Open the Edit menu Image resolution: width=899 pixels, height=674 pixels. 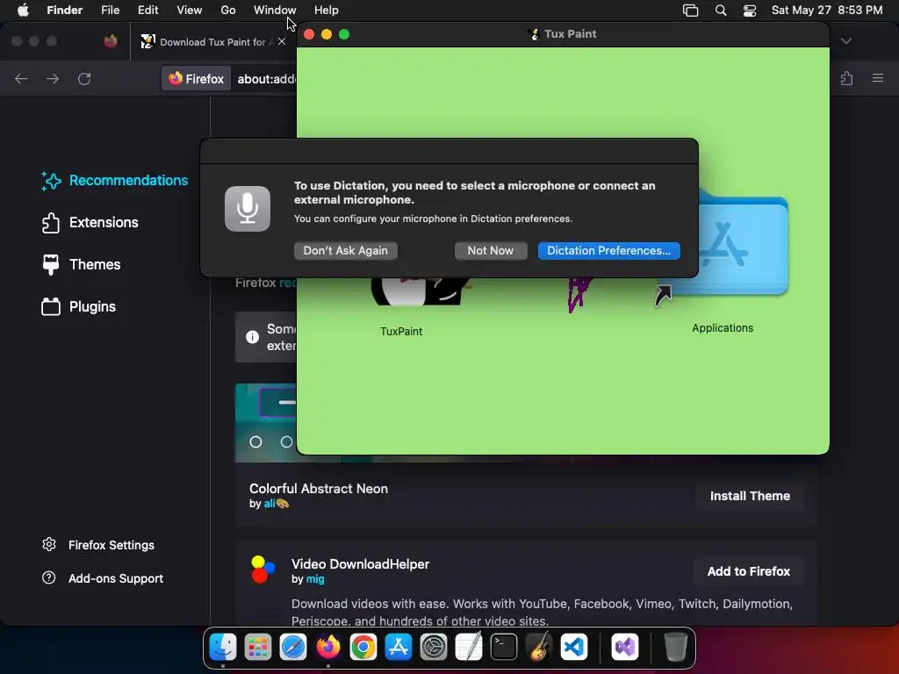[x=147, y=10]
